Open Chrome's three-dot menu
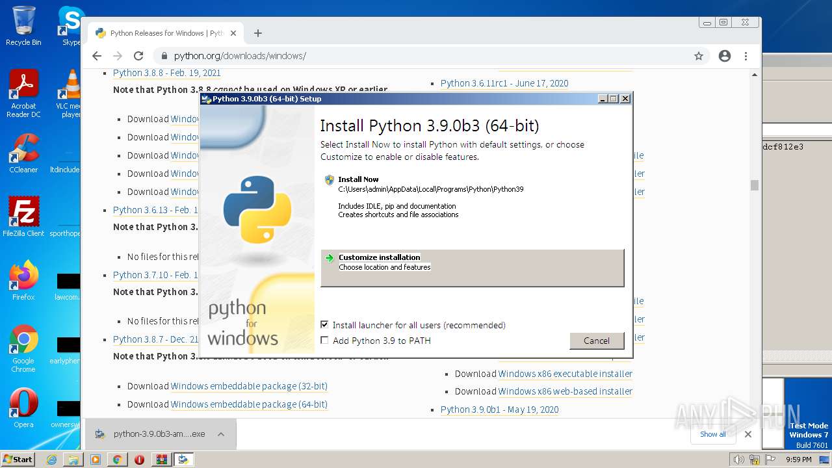The image size is (832, 468). 746,56
